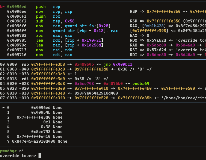Screen dimensions: 206x160
Task: Click backtrace frame 7 value 0x8f7e454a2910d400
Action: coord(34,141)
